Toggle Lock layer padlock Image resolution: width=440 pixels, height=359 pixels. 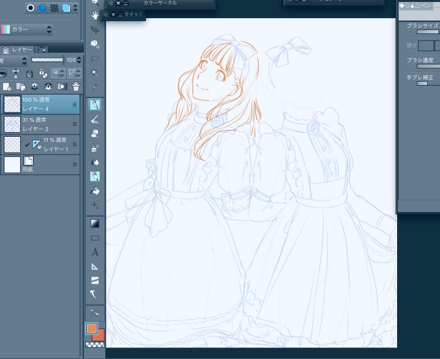tap(29, 74)
